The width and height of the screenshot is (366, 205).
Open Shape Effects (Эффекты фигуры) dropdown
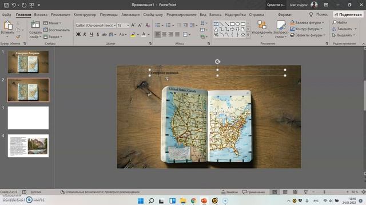coord(308,35)
